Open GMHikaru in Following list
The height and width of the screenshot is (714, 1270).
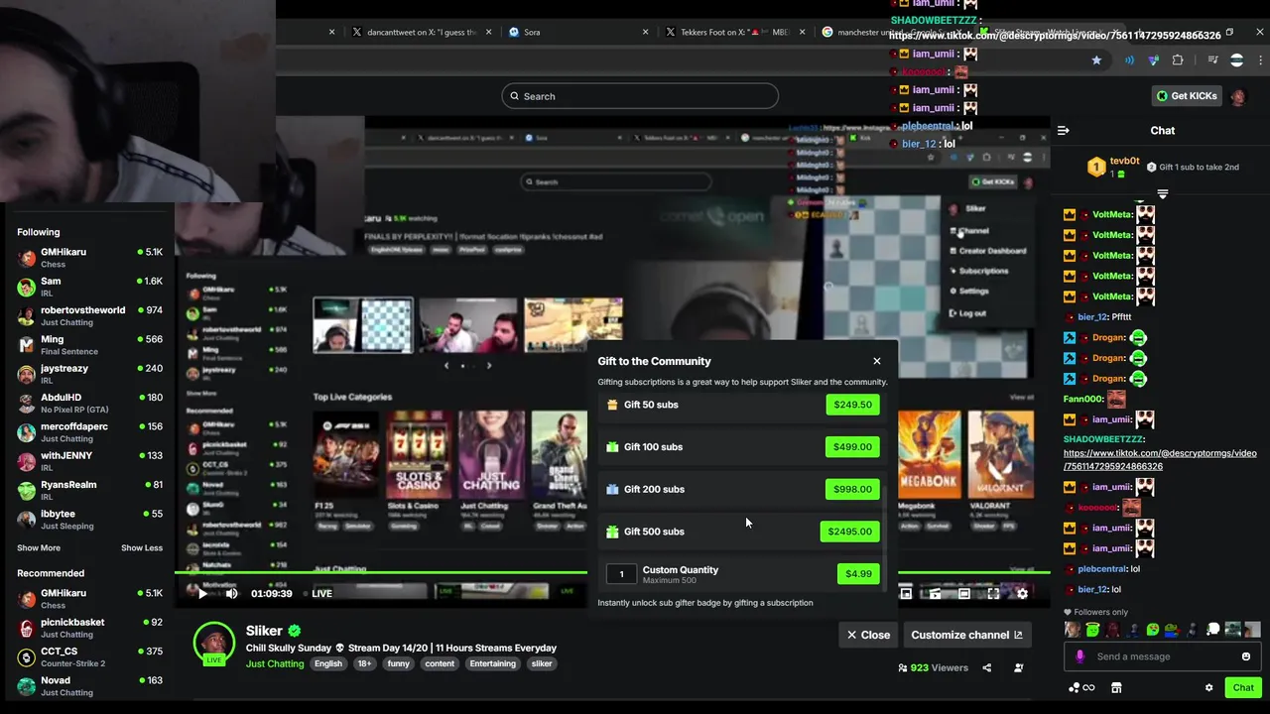(89, 258)
